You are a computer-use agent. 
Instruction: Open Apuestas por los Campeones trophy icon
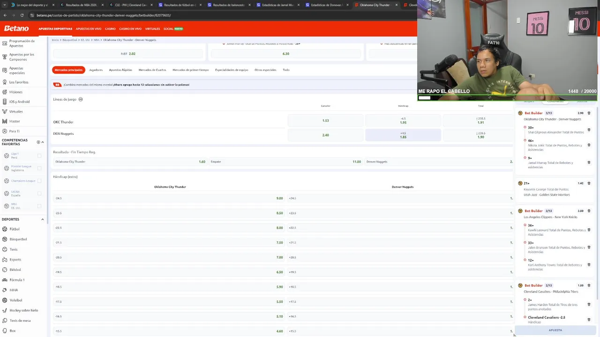click(5, 57)
